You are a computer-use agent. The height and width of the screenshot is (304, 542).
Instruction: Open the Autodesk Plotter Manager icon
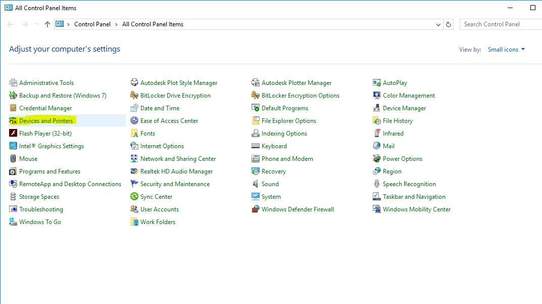(x=256, y=83)
